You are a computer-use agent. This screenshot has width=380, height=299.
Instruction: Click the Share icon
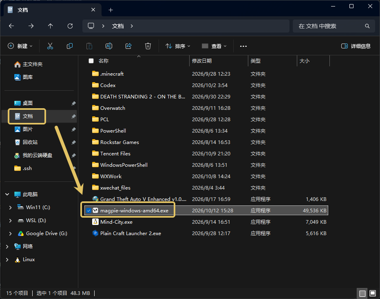[x=128, y=46]
